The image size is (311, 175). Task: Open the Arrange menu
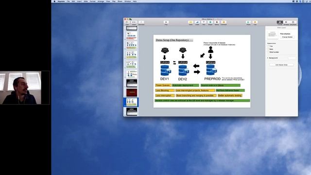point(101,1)
